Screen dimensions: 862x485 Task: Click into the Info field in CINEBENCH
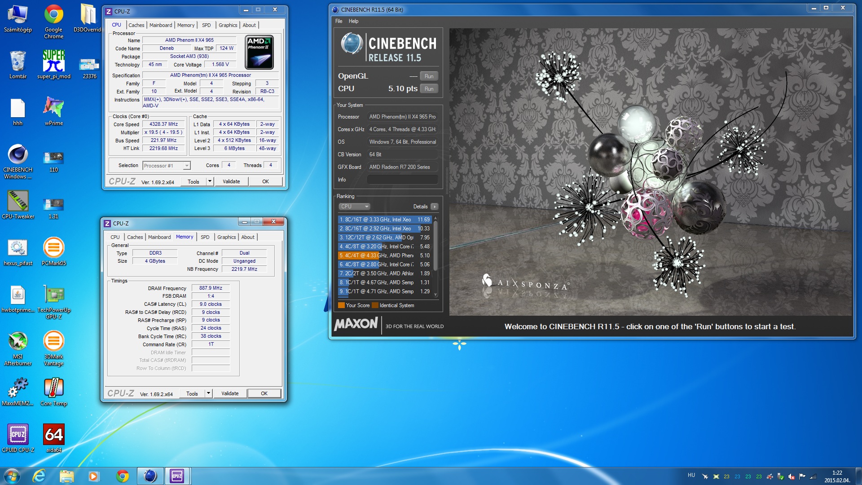click(402, 180)
